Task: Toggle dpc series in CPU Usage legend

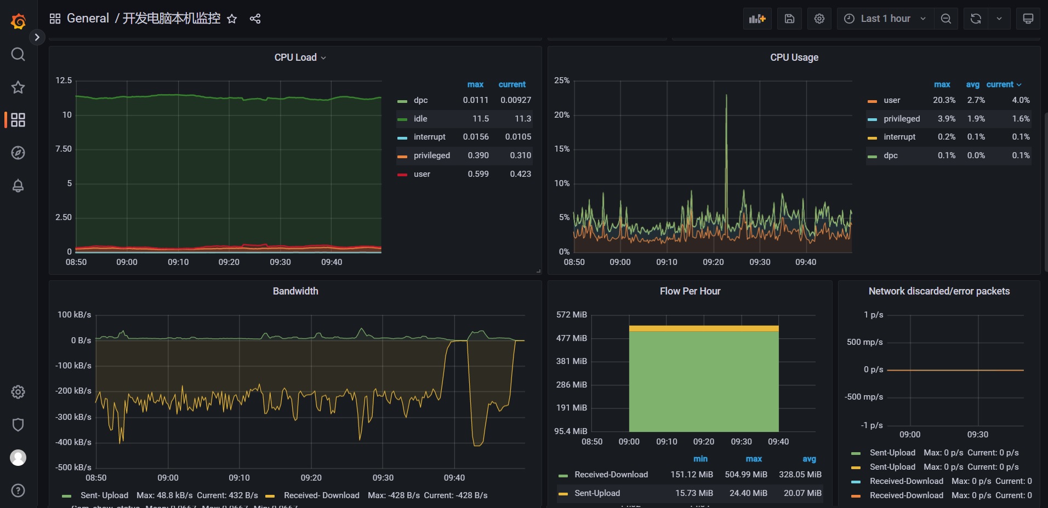Action: pos(891,155)
